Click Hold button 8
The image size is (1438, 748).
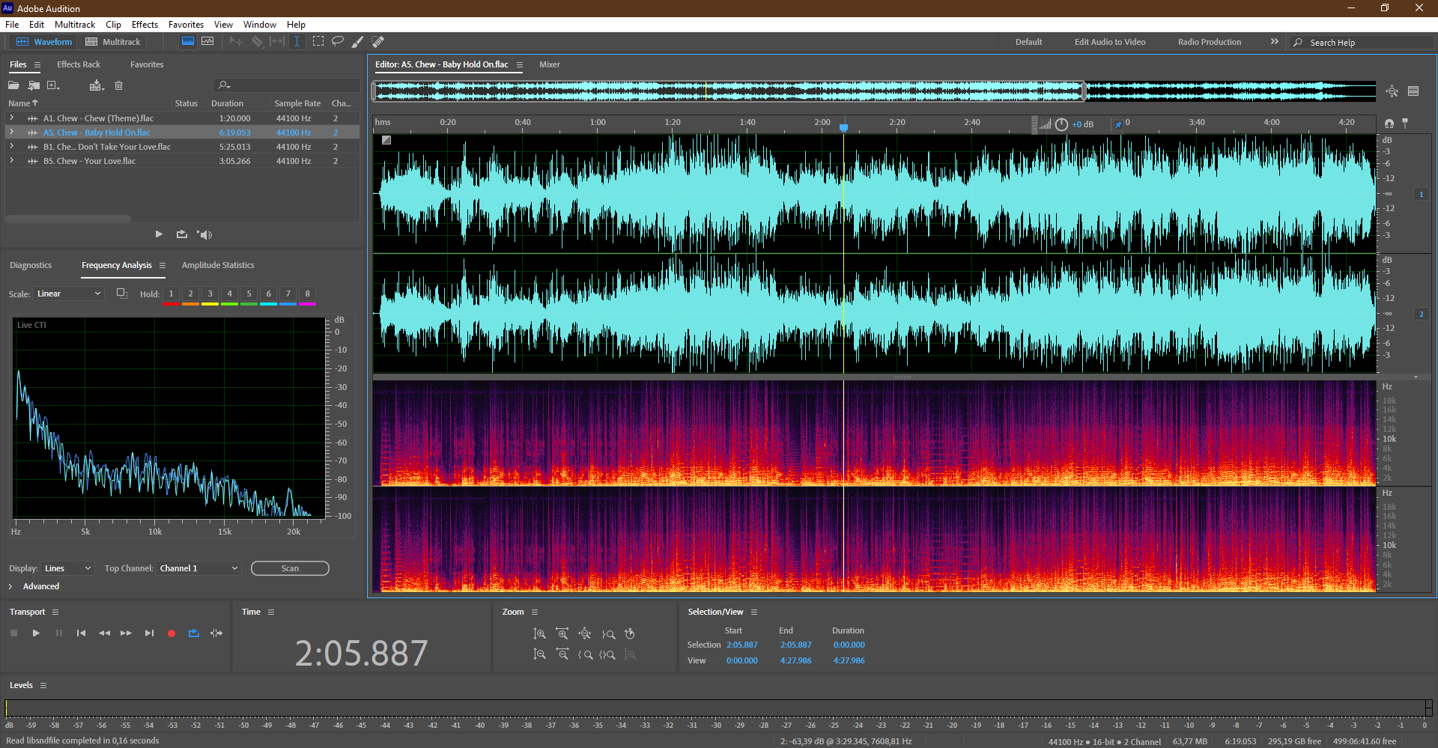[307, 294]
